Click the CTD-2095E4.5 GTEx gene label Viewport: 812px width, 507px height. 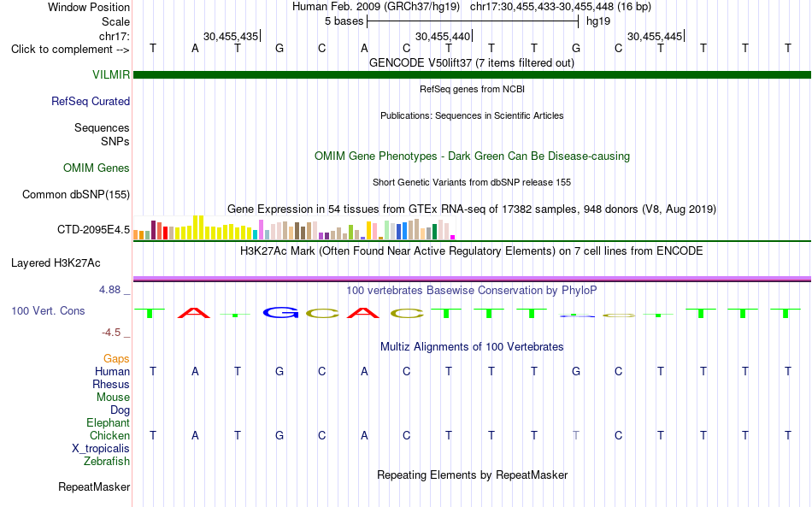94,229
